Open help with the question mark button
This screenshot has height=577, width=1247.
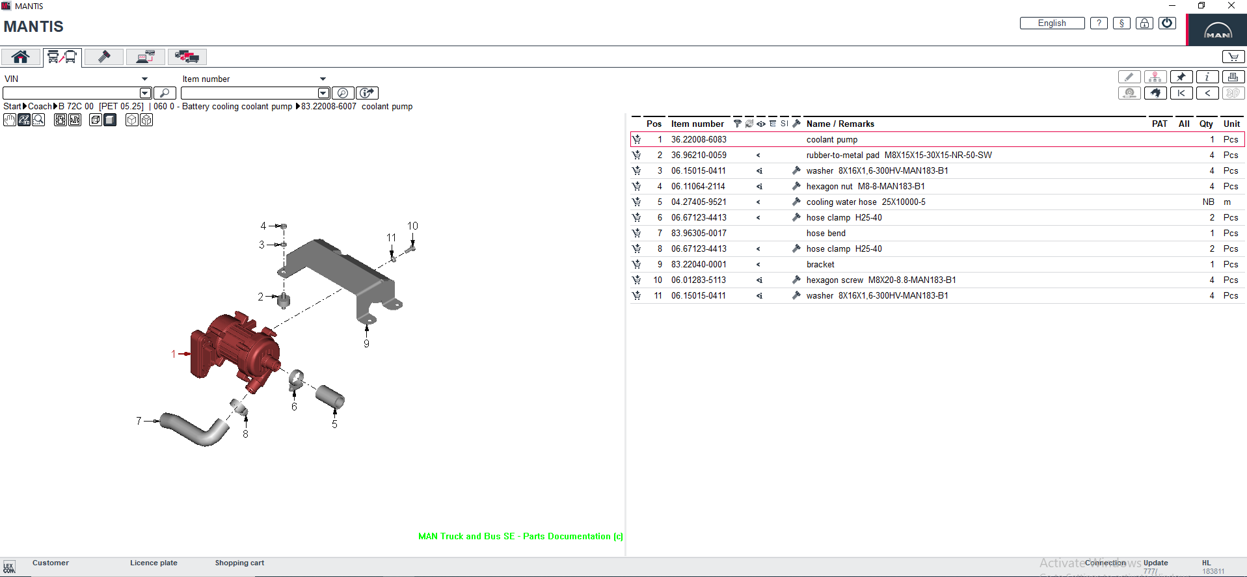(x=1099, y=23)
